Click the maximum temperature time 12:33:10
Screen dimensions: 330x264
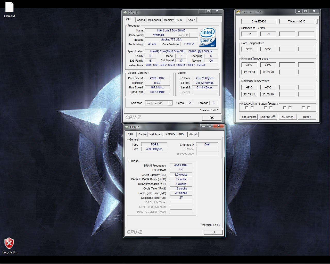pos(268,94)
